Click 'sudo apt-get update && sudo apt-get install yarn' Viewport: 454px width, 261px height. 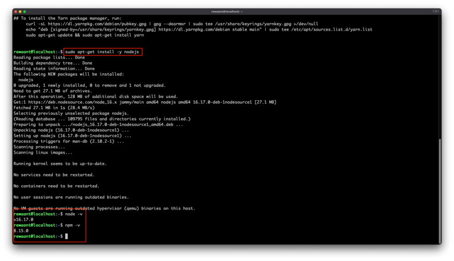click(85, 35)
